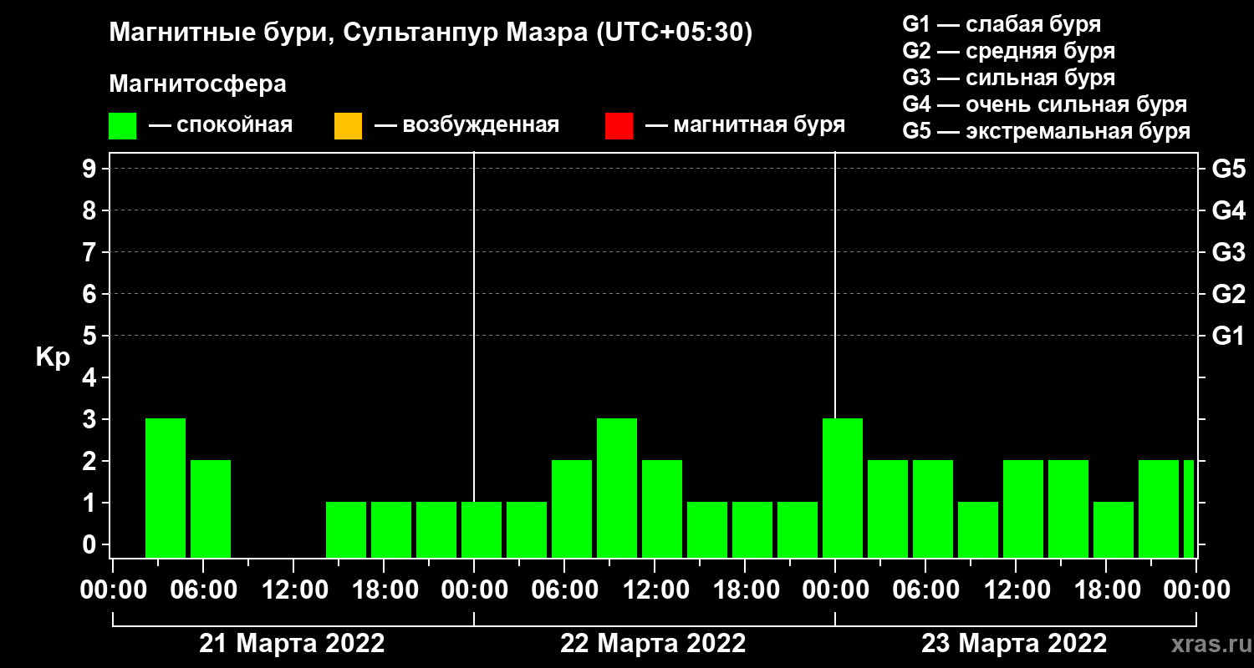This screenshot has height=668, width=1254.
Task: Click the right-axis 'G5' label
Action: [1228, 169]
